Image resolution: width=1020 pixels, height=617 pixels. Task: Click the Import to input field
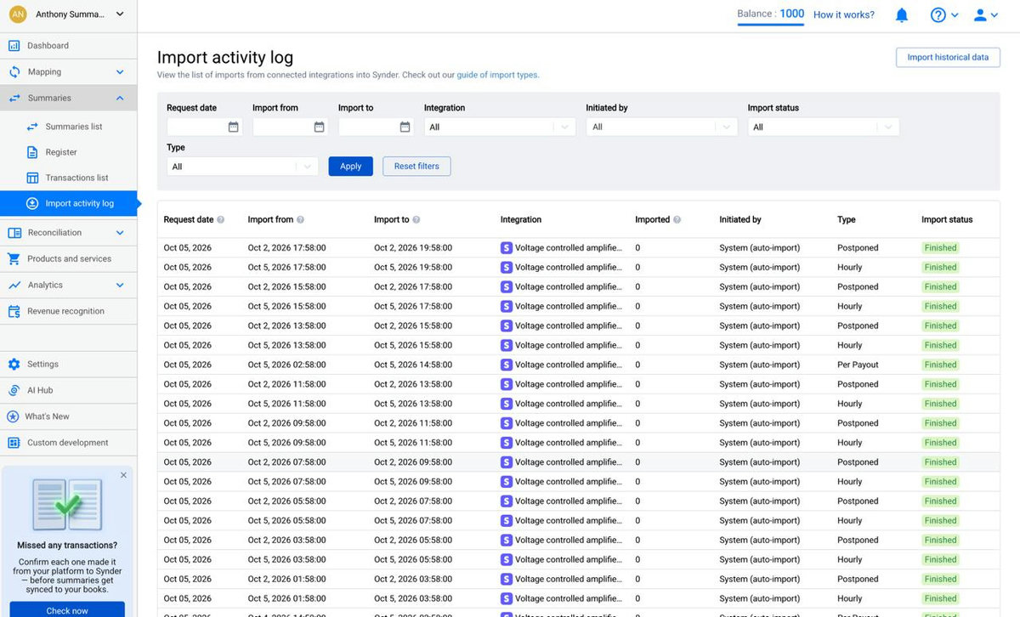376,127
